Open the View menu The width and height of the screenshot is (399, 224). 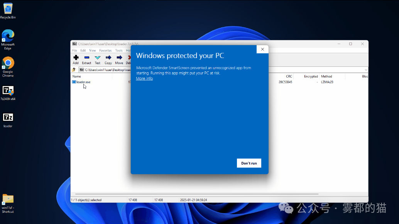coord(92,50)
